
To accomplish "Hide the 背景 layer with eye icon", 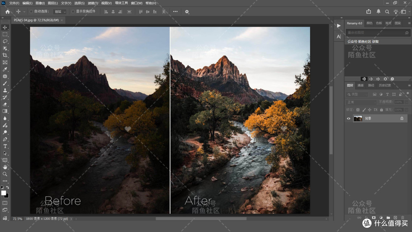I will coord(349,119).
